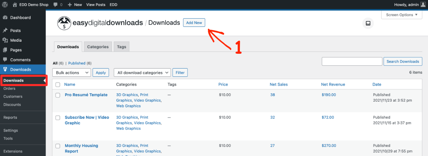Click the Posts pin icon in sidebar
Screen dimensions: 428x156
pos(5,31)
